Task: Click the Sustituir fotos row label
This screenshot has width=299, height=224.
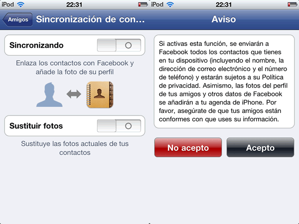Action: [x=36, y=126]
